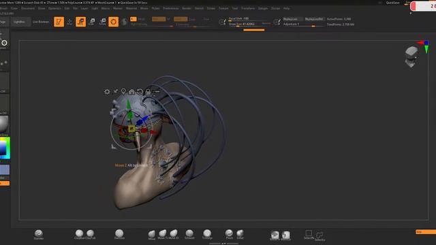Toggle the gizmo lock icon
The image size is (436, 245).
(148, 91)
